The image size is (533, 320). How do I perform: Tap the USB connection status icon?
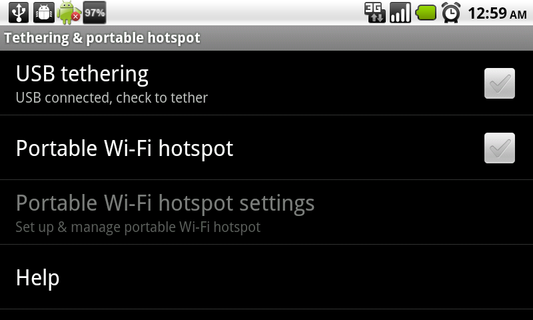coord(19,13)
